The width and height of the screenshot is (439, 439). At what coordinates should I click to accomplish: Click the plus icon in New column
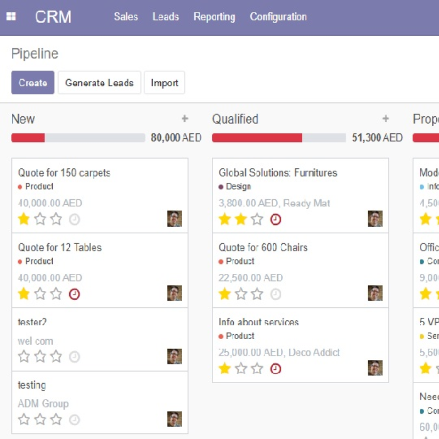pos(185,119)
